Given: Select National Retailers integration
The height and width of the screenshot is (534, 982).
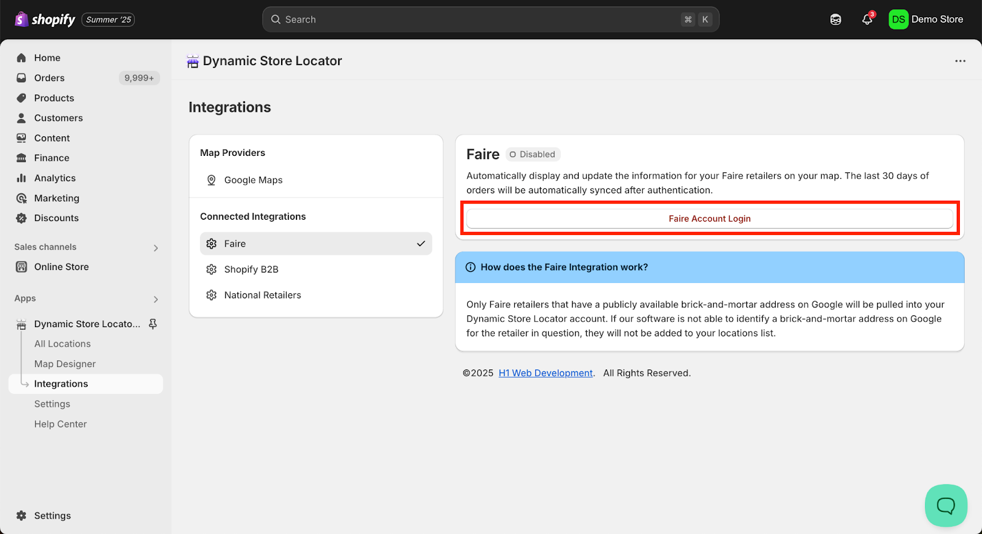Looking at the screenshot, I should pos(316,295).
